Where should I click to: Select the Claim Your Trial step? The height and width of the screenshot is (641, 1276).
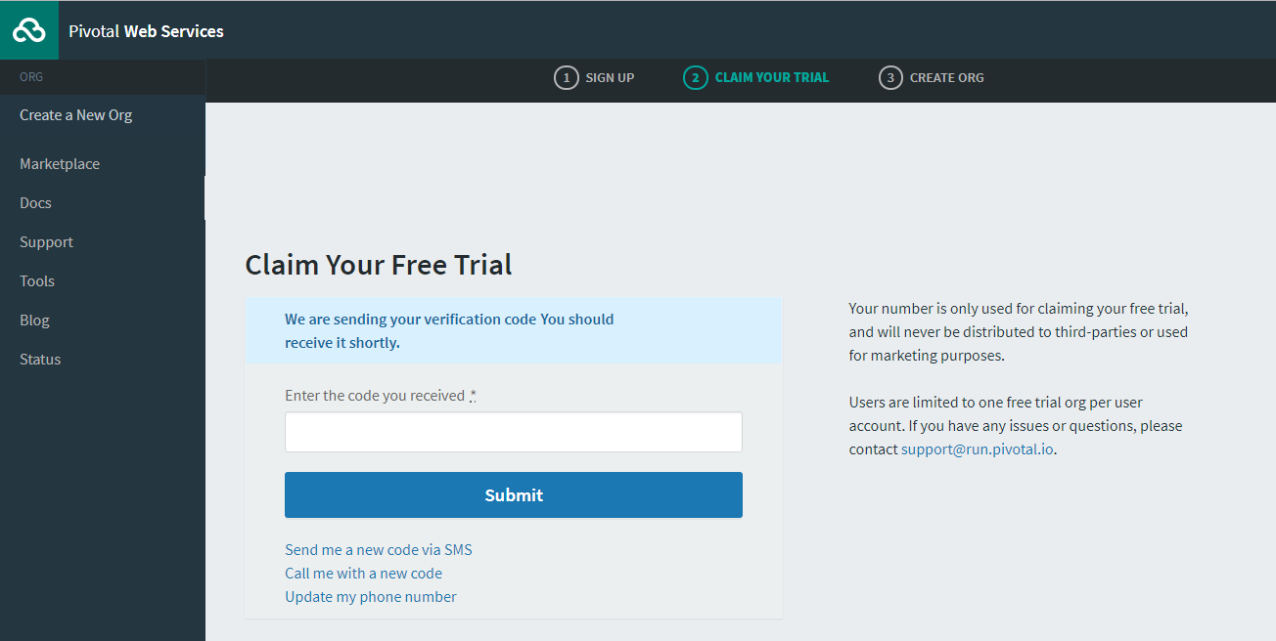click(x=771, y=78)
